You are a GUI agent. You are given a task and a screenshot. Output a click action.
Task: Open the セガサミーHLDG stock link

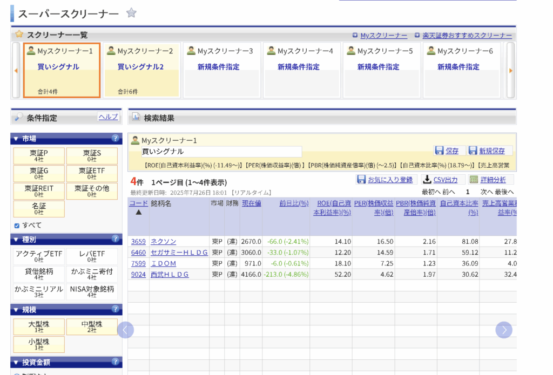[x=179, y=253]
